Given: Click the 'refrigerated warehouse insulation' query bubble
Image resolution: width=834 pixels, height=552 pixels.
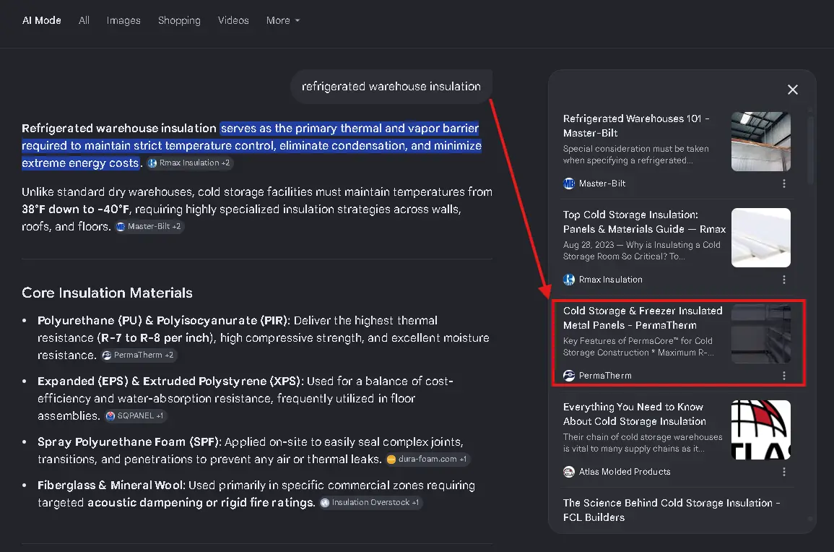Looking at the screenshot, I should click(391, 86).
